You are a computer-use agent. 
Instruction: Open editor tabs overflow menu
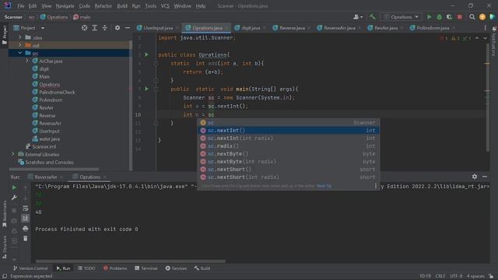point(485,28)
